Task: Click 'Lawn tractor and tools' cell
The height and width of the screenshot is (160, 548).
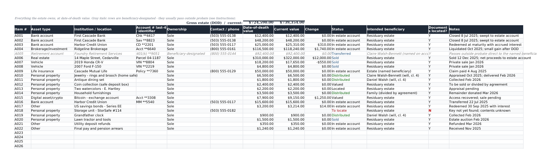Action: 105,119
